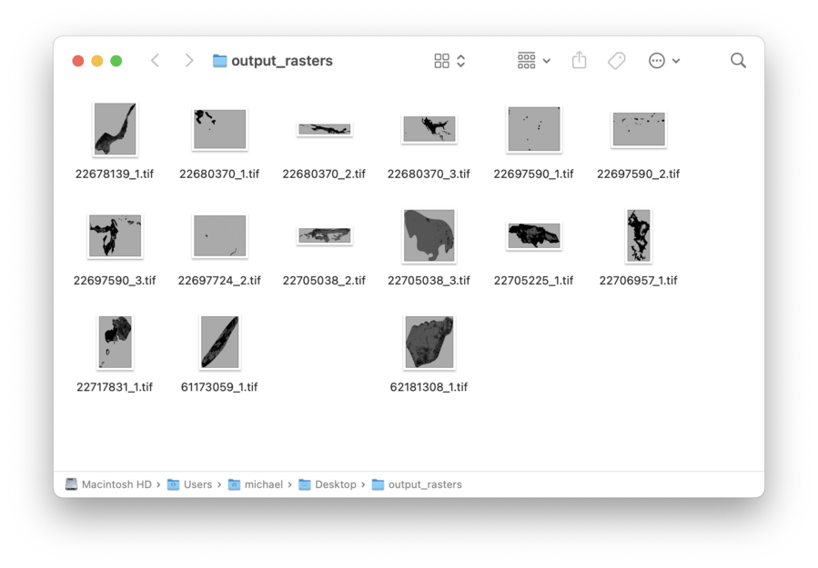Click the Users folder icon in the path bar
Viewport: 818px width, 568px height.
pos(172,484)
